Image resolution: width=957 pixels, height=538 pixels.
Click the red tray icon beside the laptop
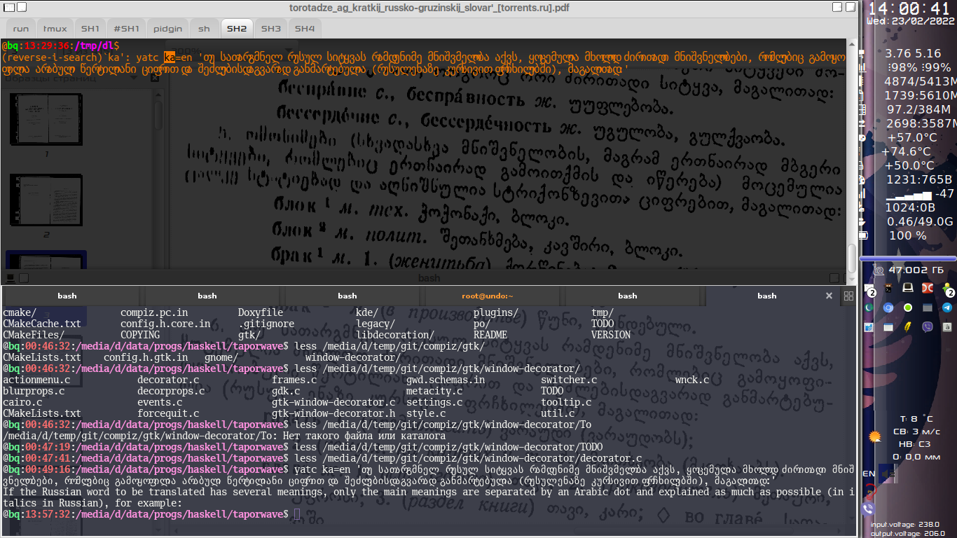(927, 288)
